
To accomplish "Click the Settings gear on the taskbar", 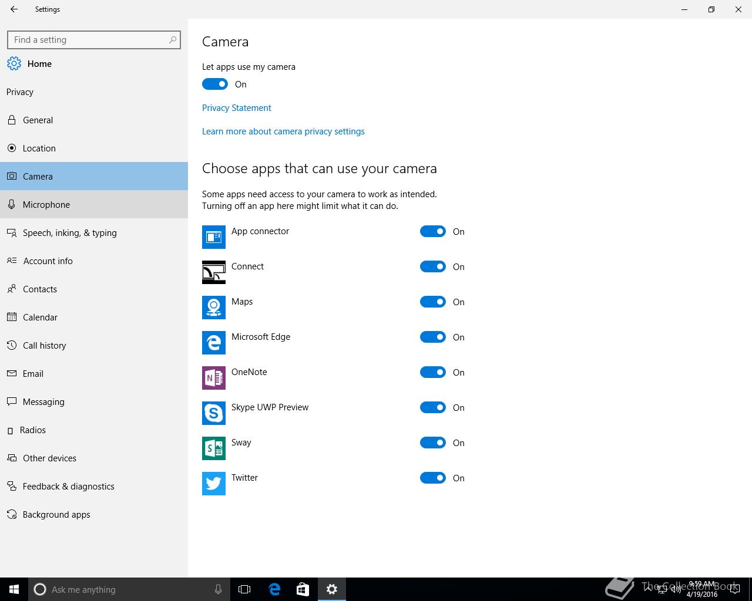I will coord(332,589).
